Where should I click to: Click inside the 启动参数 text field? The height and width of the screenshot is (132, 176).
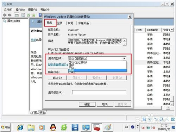coord(99,92)
